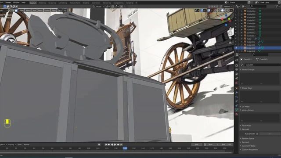Open the Marker menu in timeline
281x158 pixels.
tap(26, 144)
